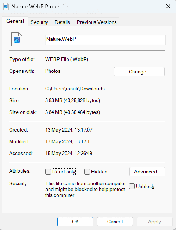Click the Type of file label
176x230 pixels.
pyautogui.click(x=22, y=60)
